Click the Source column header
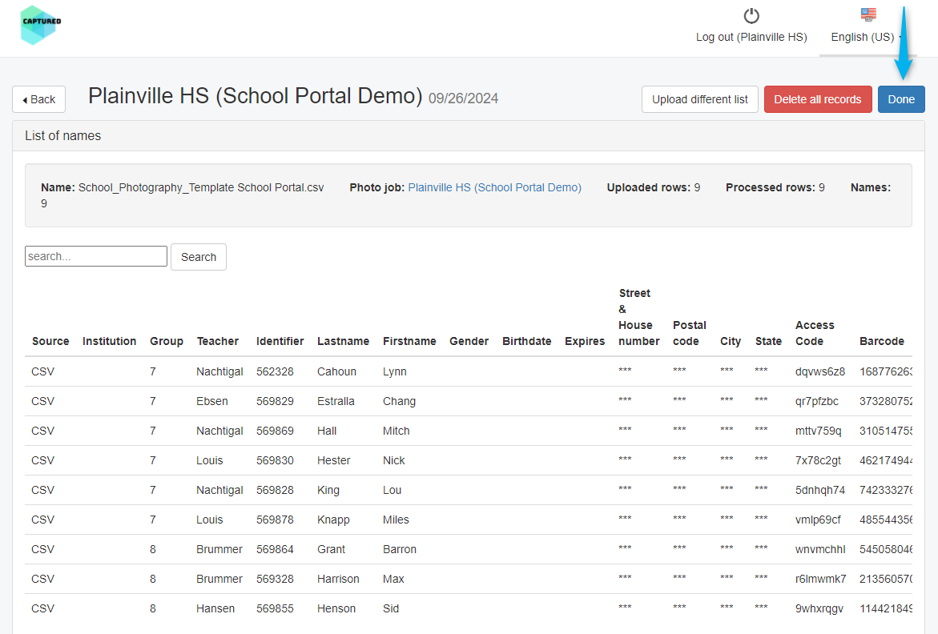 [x=50, y=341]
